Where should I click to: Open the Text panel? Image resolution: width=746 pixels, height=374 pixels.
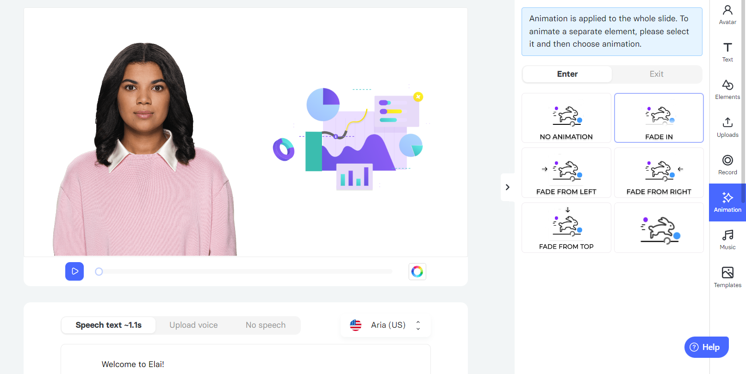727,52
